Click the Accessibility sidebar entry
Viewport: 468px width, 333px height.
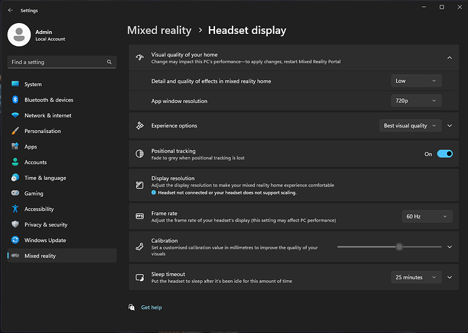(x=62, y=209)
